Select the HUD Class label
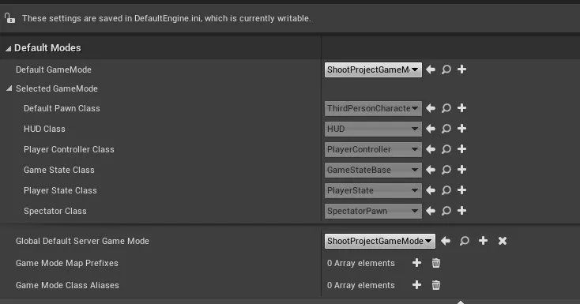The height and width of the screenshot is (304, 580). tap(44, 129)
